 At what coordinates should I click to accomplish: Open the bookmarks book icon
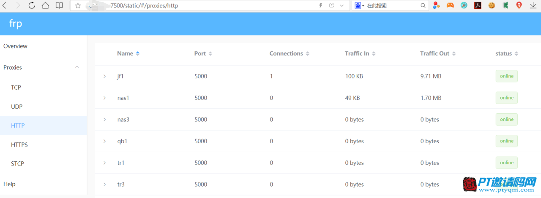pos(59,5)
